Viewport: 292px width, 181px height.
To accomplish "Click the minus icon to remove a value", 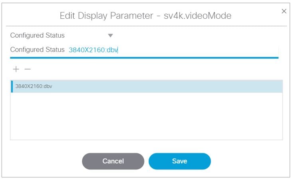I will pyautogui.click(x=27, y=69).
